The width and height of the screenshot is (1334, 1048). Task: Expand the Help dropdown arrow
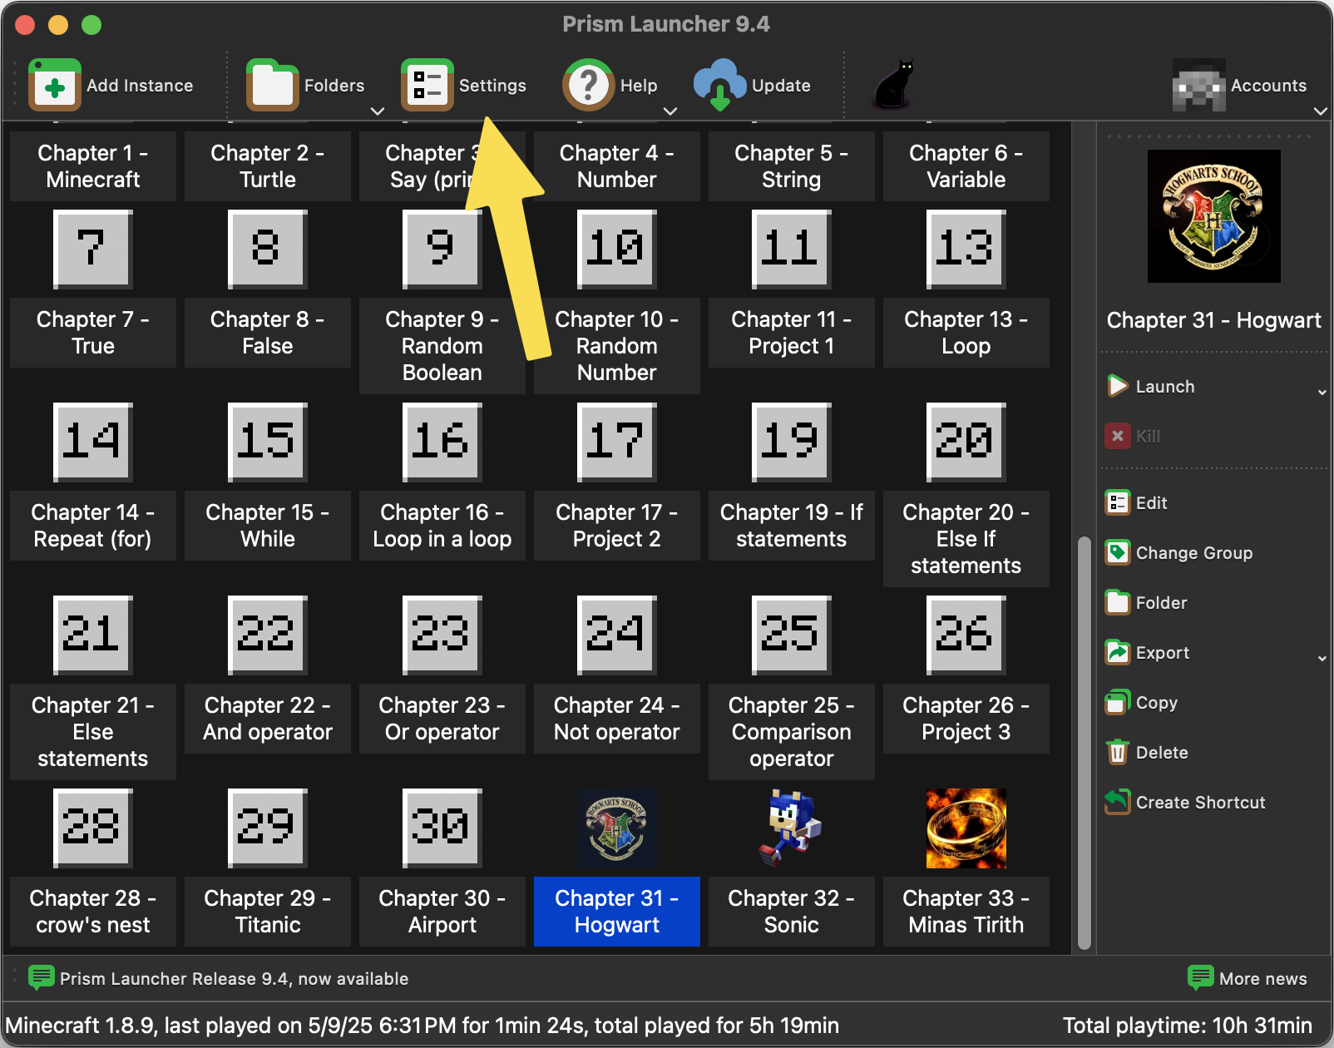click(669, 111)
